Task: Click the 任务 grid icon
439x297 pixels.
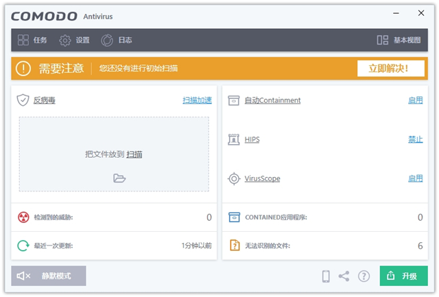Action: tap(23, 40)
